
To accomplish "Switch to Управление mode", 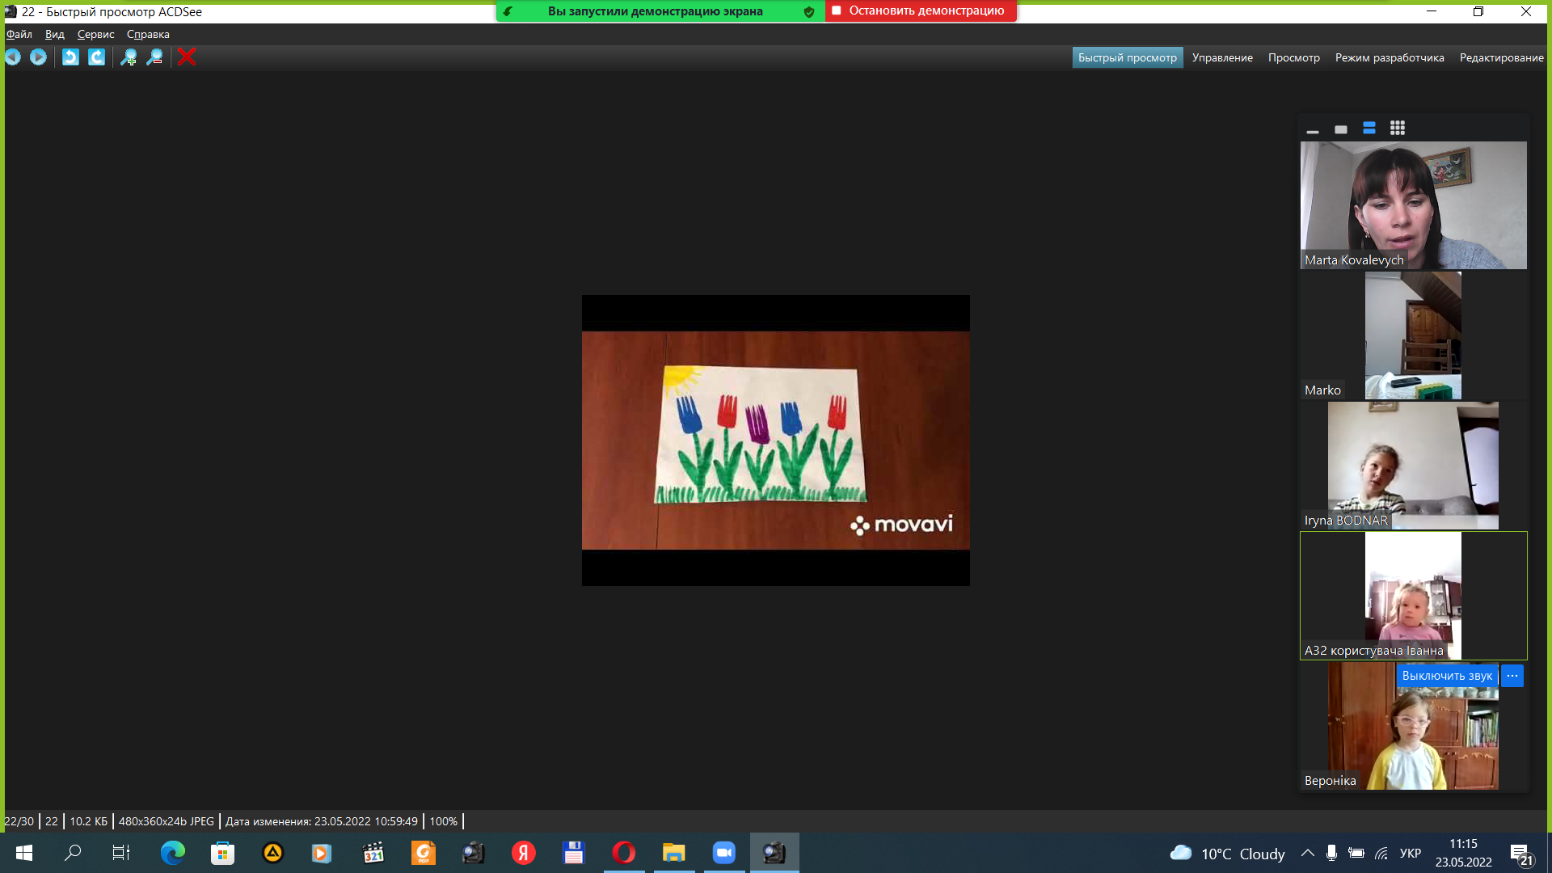I will pyautogui.click(x=1222, y=57).
